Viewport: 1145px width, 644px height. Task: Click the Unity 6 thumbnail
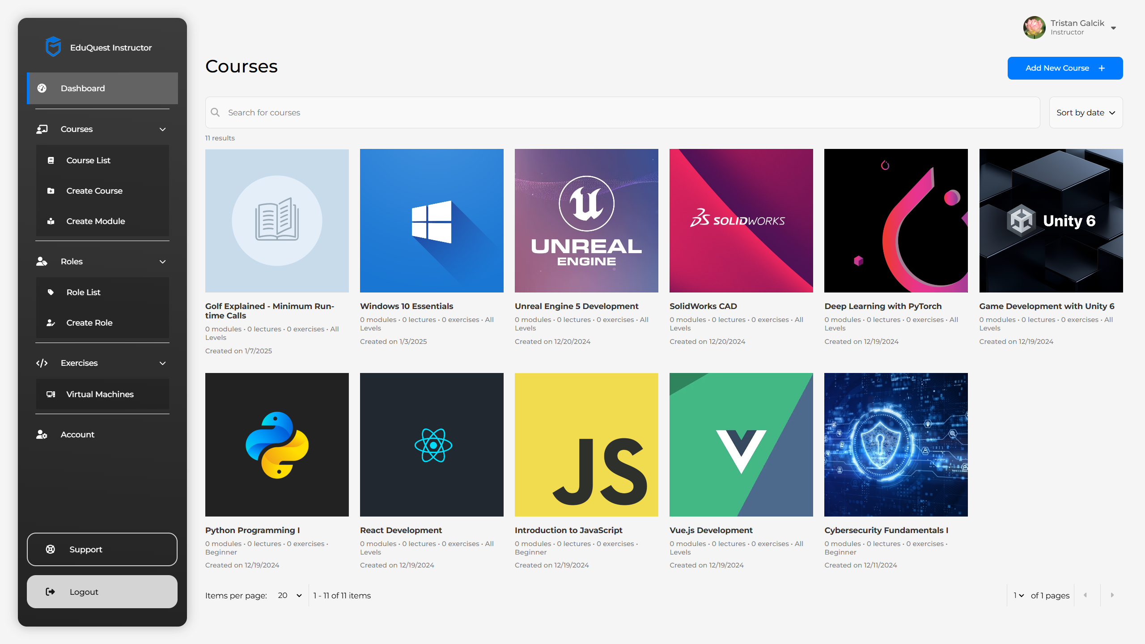pyautogui.click(x=1051, y=220)
